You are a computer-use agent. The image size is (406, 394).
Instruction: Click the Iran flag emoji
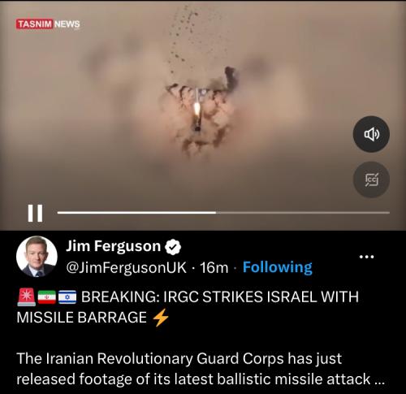[x=47, y=297]
